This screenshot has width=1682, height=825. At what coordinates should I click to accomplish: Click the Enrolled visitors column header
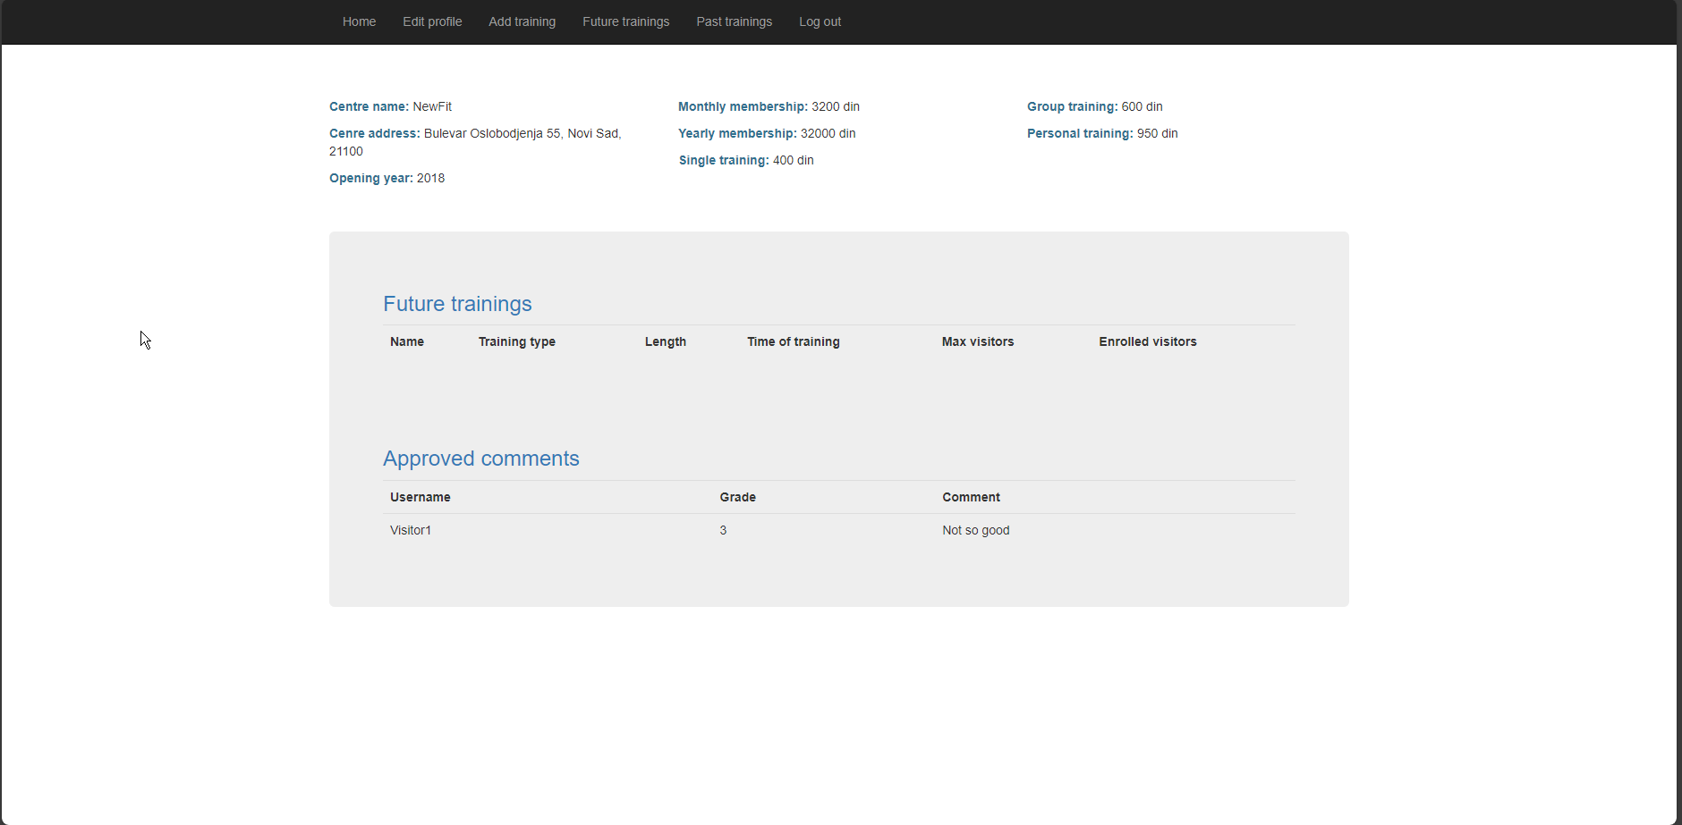pyautogui.click(x=1148, y=341)
